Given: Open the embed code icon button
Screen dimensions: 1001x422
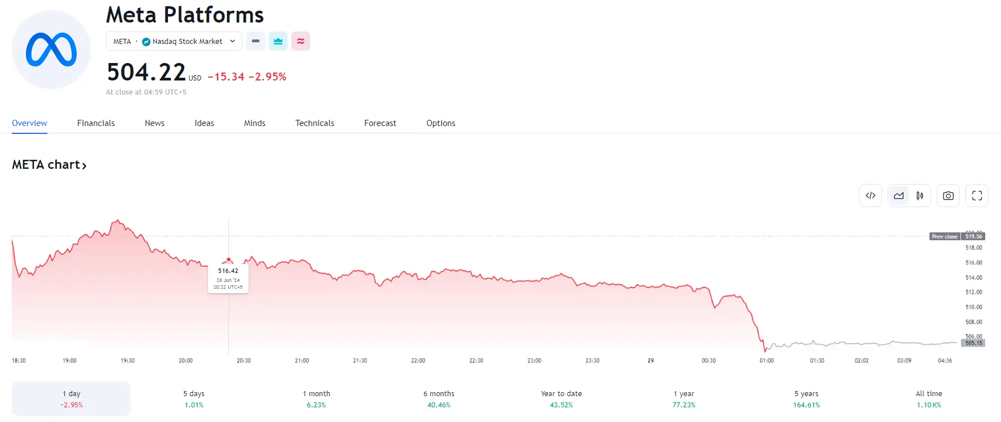Looking at the screenshot, I should (x=870, y=196).
